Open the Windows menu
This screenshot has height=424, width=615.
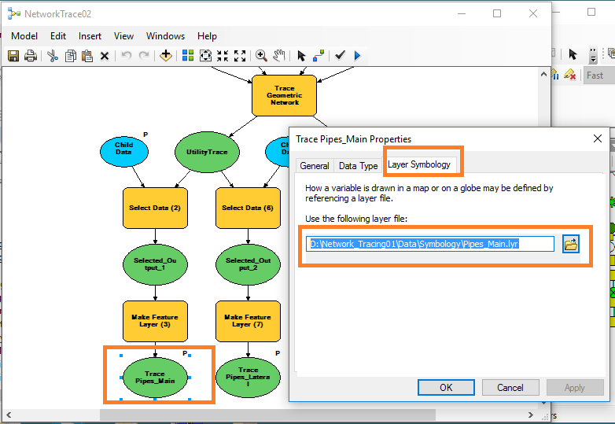coord(165,36)
